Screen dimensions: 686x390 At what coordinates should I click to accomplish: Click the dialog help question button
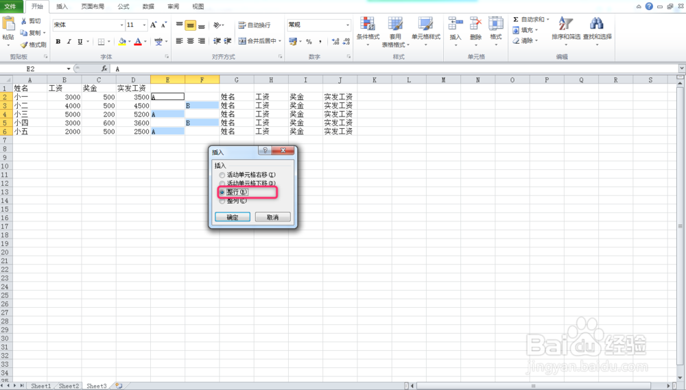(265, 150)
